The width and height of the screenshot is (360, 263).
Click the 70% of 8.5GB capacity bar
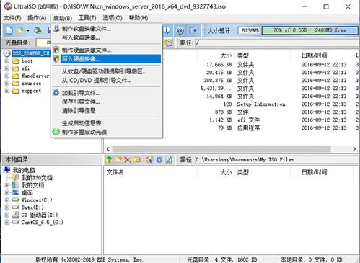309,30
